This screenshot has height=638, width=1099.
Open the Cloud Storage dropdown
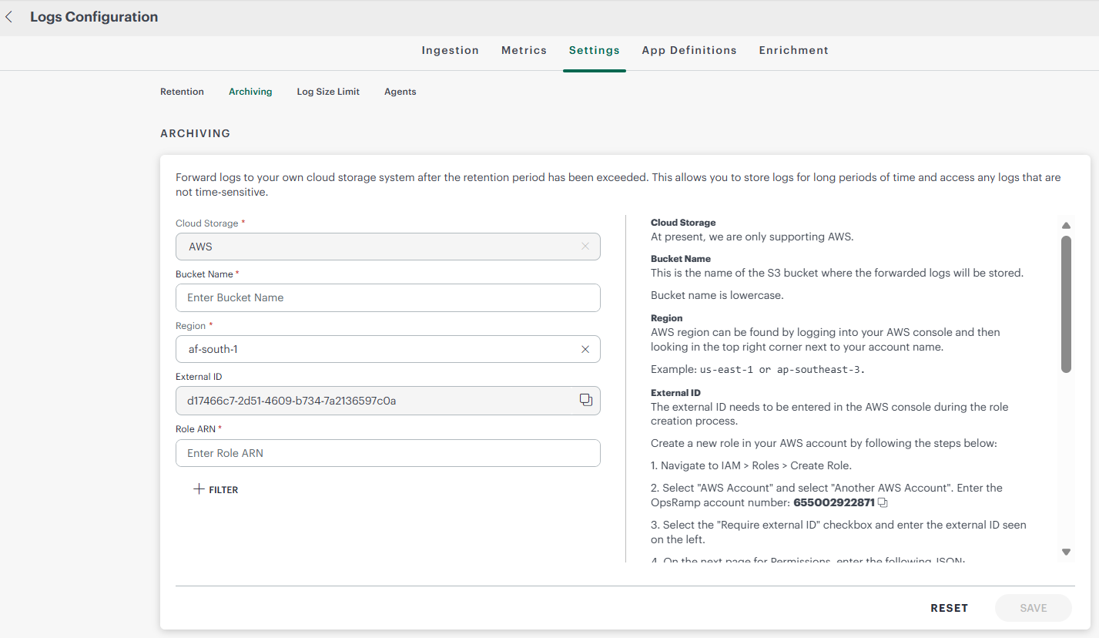coord(377,247)
